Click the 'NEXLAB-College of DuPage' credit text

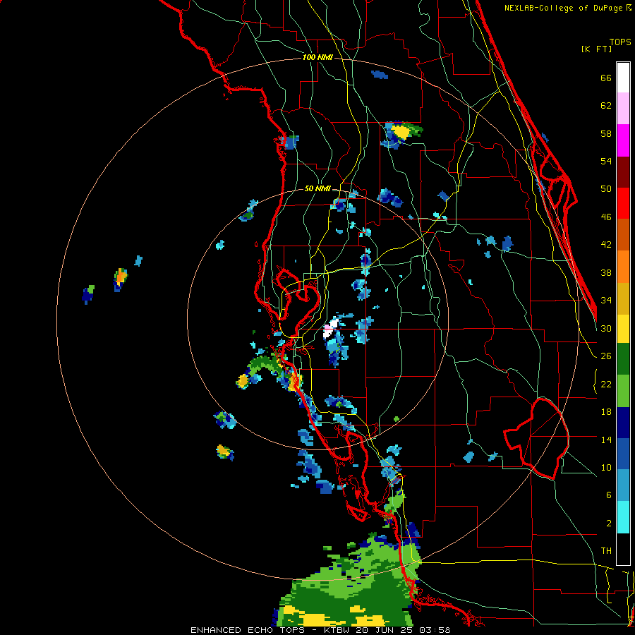click(x=563, y=8)
